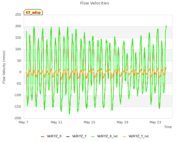Image resolution: width=190 pixels, height=142 pixels.
Task: Click the -200 y-axis tick label
Action: point(18,118)
